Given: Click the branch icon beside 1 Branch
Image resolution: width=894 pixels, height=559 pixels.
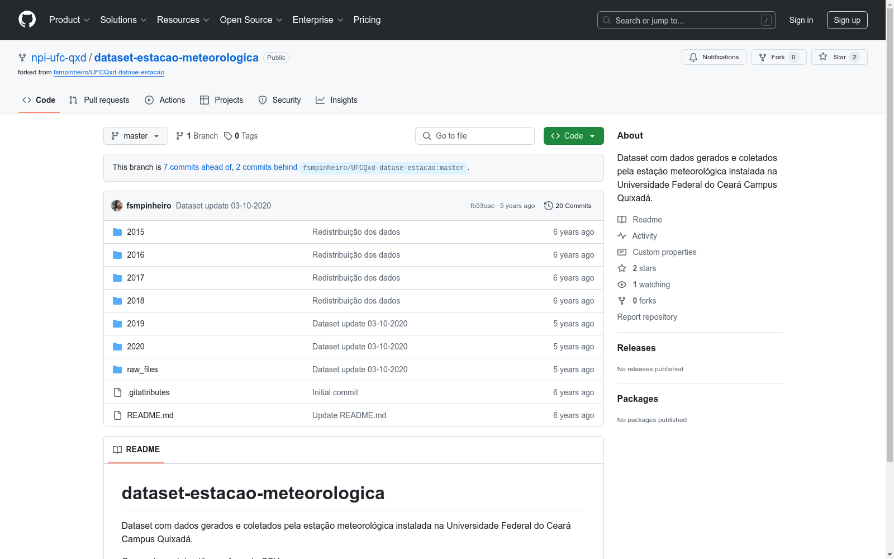Looking at the screenshot, I should pyautogui.click(x=180, y=136).
